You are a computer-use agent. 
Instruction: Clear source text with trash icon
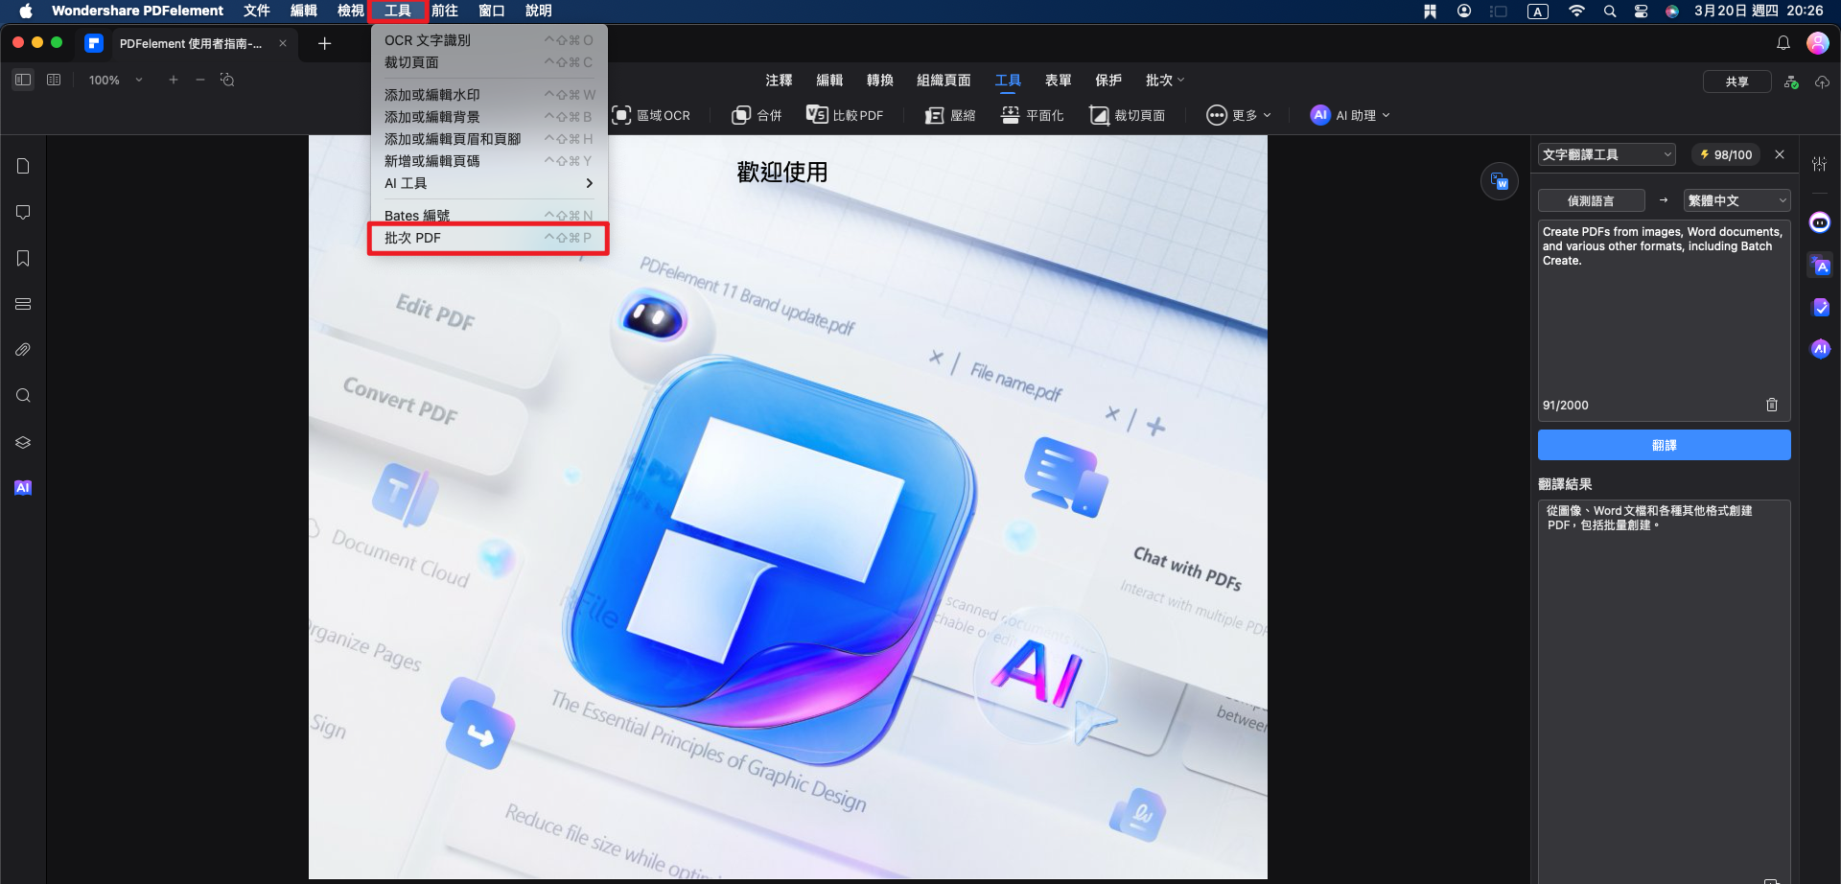pos(1771,405)
